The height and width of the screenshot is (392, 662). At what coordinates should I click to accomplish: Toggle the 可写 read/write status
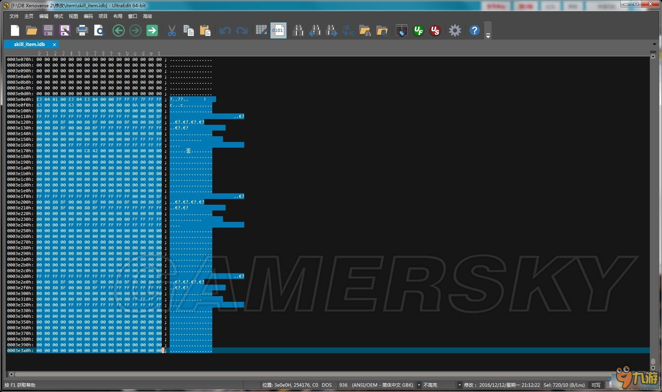[x=596, y=385]
